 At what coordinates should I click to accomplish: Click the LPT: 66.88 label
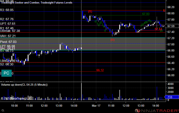8,46
